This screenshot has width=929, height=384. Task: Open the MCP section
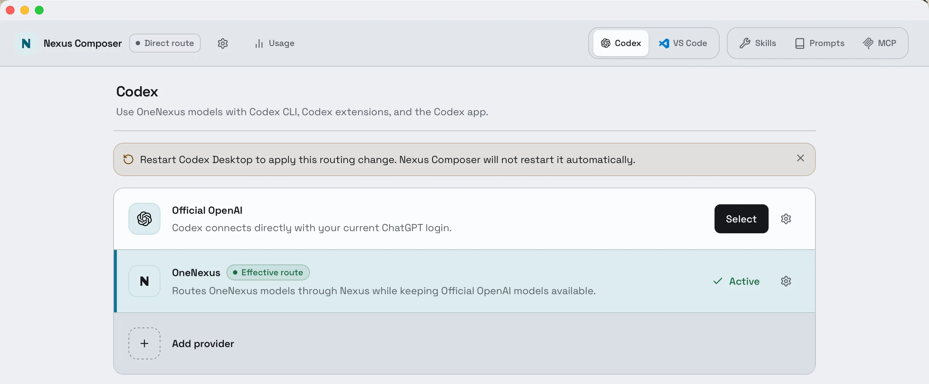[x=880, y=43]
